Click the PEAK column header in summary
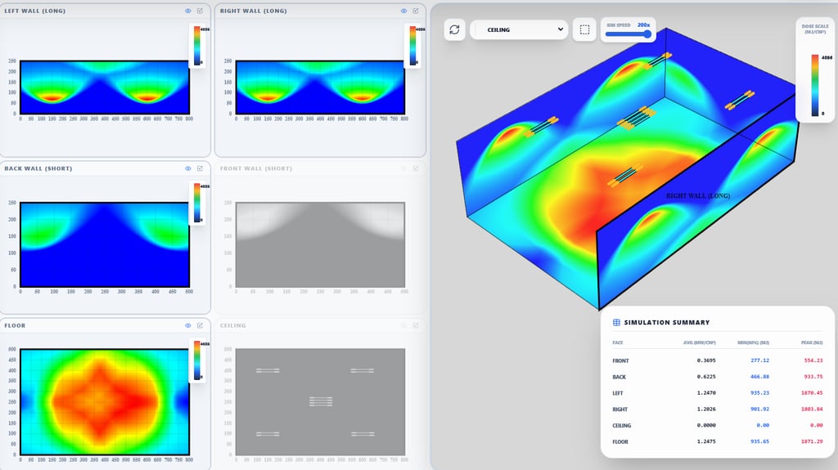 pyautogui.click(x=812, y=342)
